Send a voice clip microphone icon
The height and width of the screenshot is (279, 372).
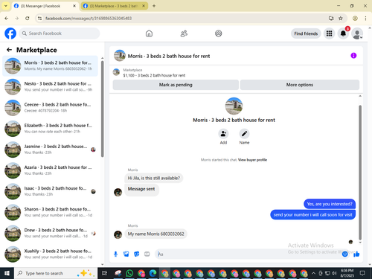point(115,254)
